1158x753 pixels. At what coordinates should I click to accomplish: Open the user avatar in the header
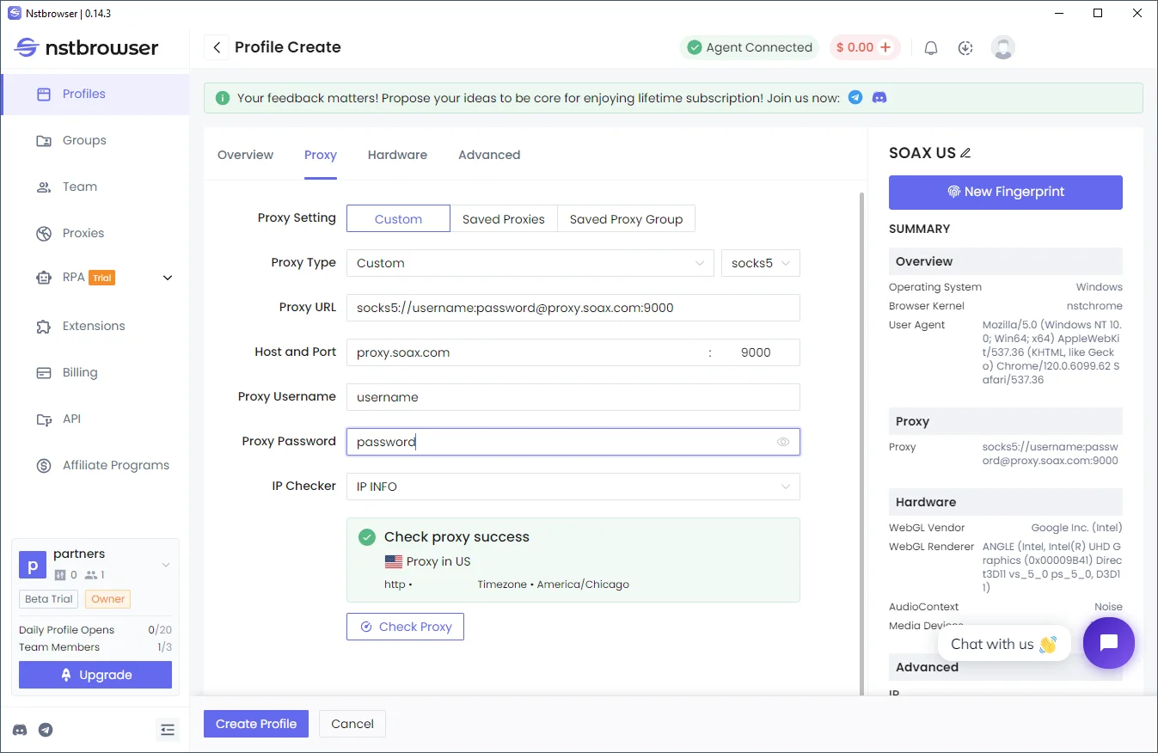pyautogui.click(x=1002, y=48)
